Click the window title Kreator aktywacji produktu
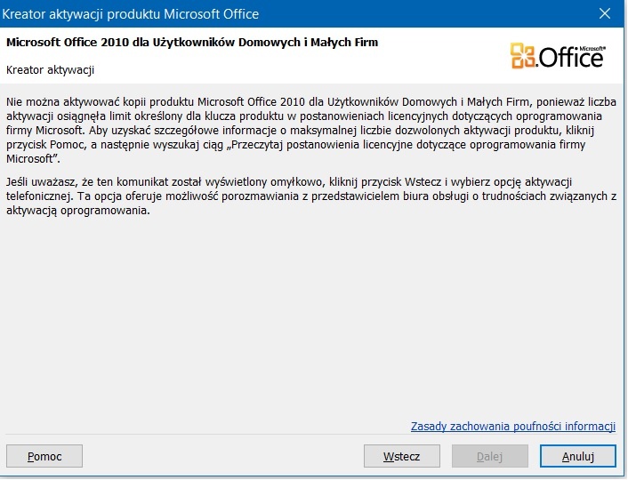 point(131,14)
